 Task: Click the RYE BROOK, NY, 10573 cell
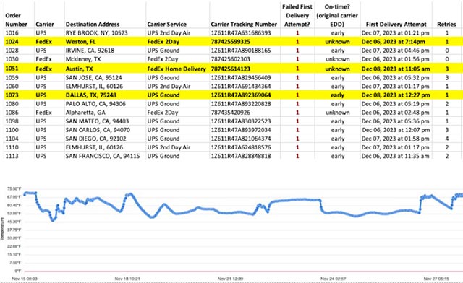(x=96, y=32)
